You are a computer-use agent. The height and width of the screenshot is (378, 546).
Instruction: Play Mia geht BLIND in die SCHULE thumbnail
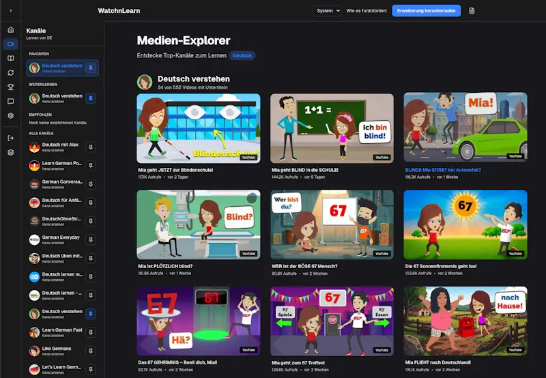tap(332, 128)
